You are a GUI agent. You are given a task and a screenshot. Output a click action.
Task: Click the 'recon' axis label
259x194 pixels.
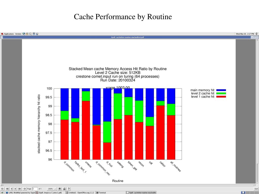141,164
